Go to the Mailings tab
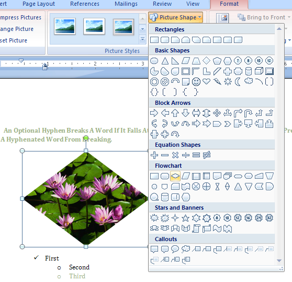This screenshot has height=282, width=292. pyautogui.click(x=126, y=4)
